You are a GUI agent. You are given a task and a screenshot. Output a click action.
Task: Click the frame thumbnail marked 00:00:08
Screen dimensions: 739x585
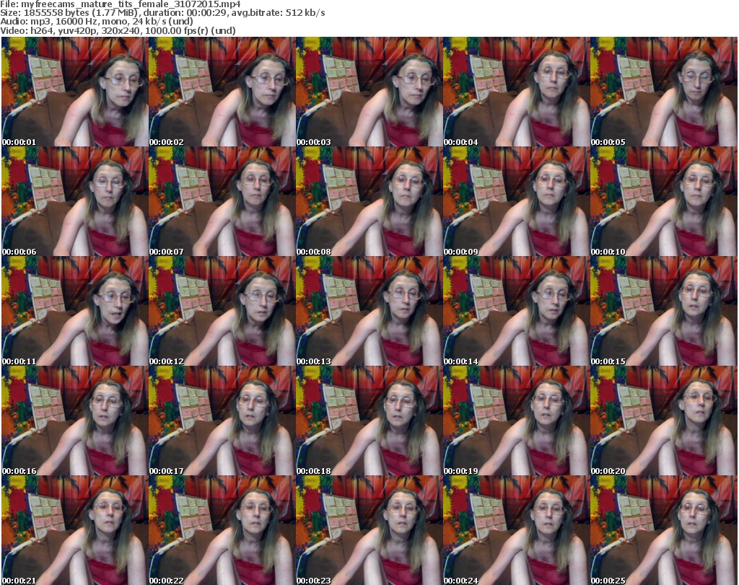[x=369, y=201]
